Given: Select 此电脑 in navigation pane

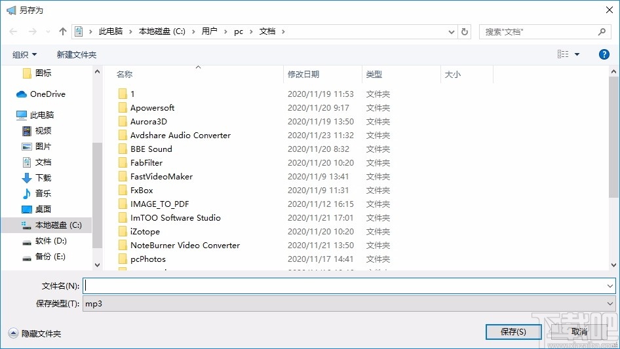Looking at the screenshot, I should (x=35, y=115).
